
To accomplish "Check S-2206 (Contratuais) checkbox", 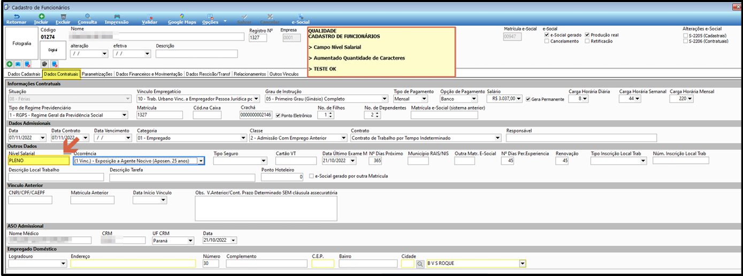I will (x=686, y=41).
